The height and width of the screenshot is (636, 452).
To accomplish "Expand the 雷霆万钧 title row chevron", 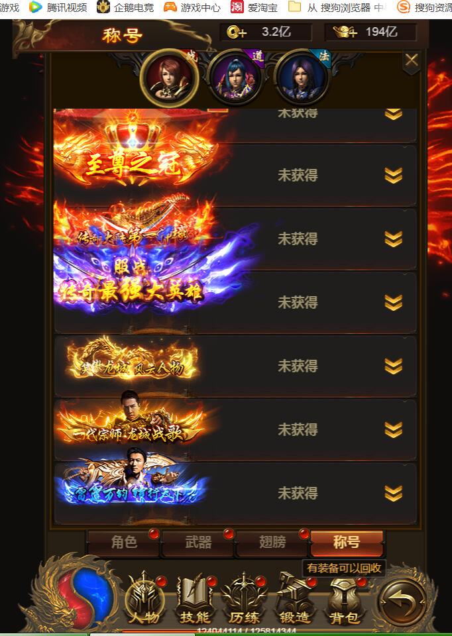I will click(x=393, y=494).
